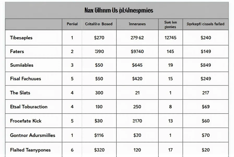Select the Inneranes column header
This screenshot has height=157, width=234.
point(137,24)
